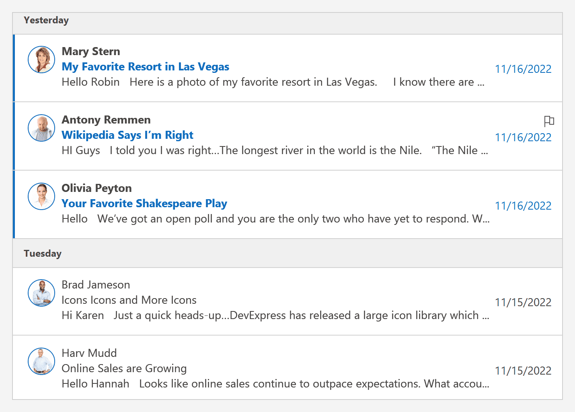The image size is (575, 412).
Task: Open "Your Favorite Shakespeare Play" message
Action: (x=144, y=204)
